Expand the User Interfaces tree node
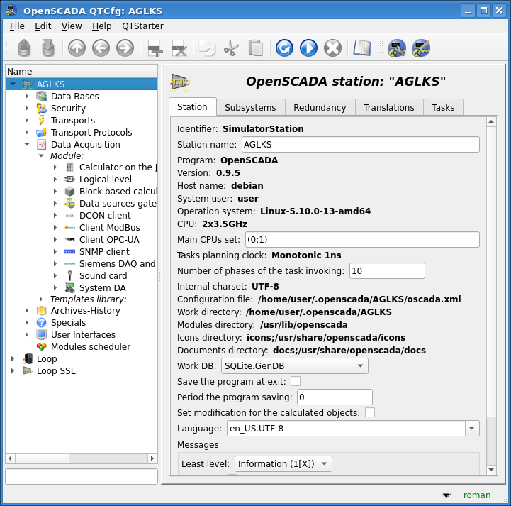Viewport: 511px width, 506px height. (x=27, y=334)
